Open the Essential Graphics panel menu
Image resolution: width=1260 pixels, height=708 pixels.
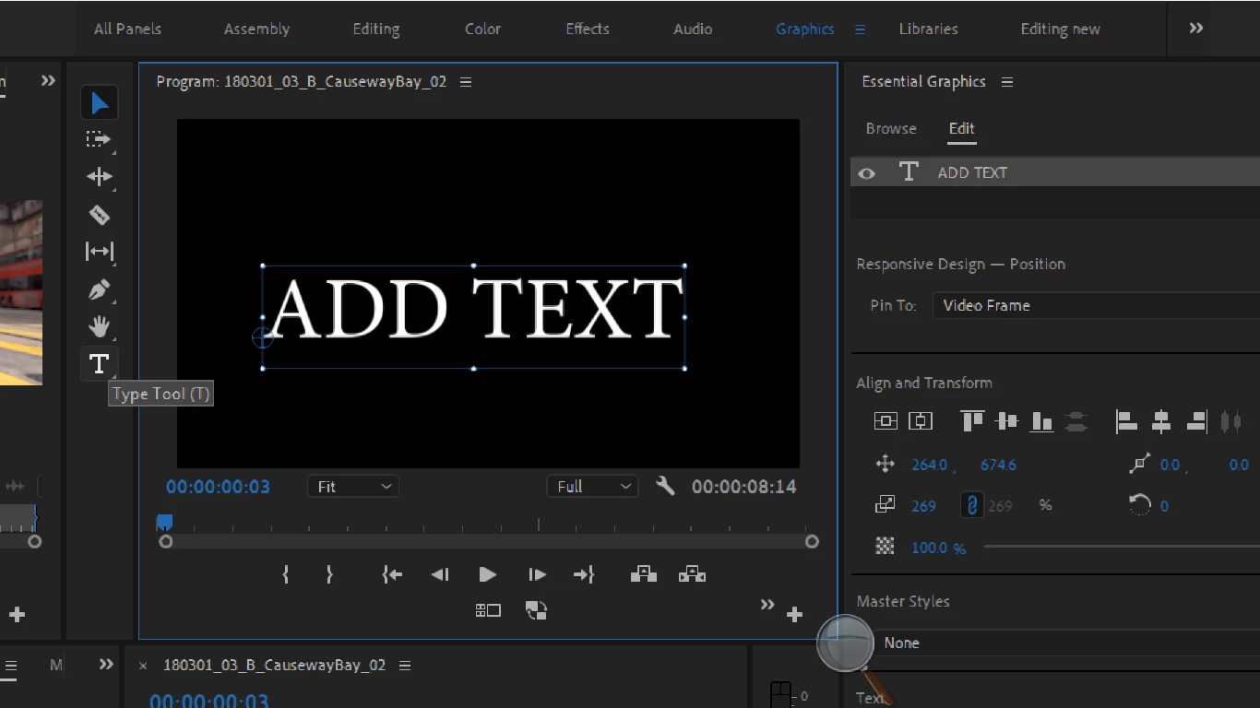point(1007,82)
